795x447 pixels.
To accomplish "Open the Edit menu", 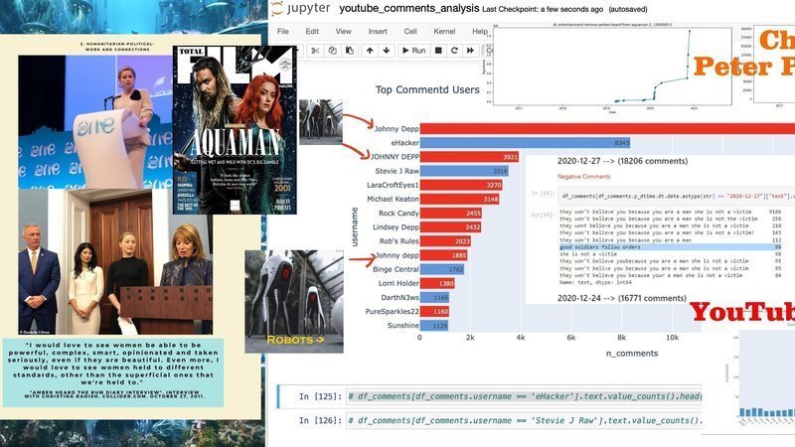I will [x=312, y=31].
